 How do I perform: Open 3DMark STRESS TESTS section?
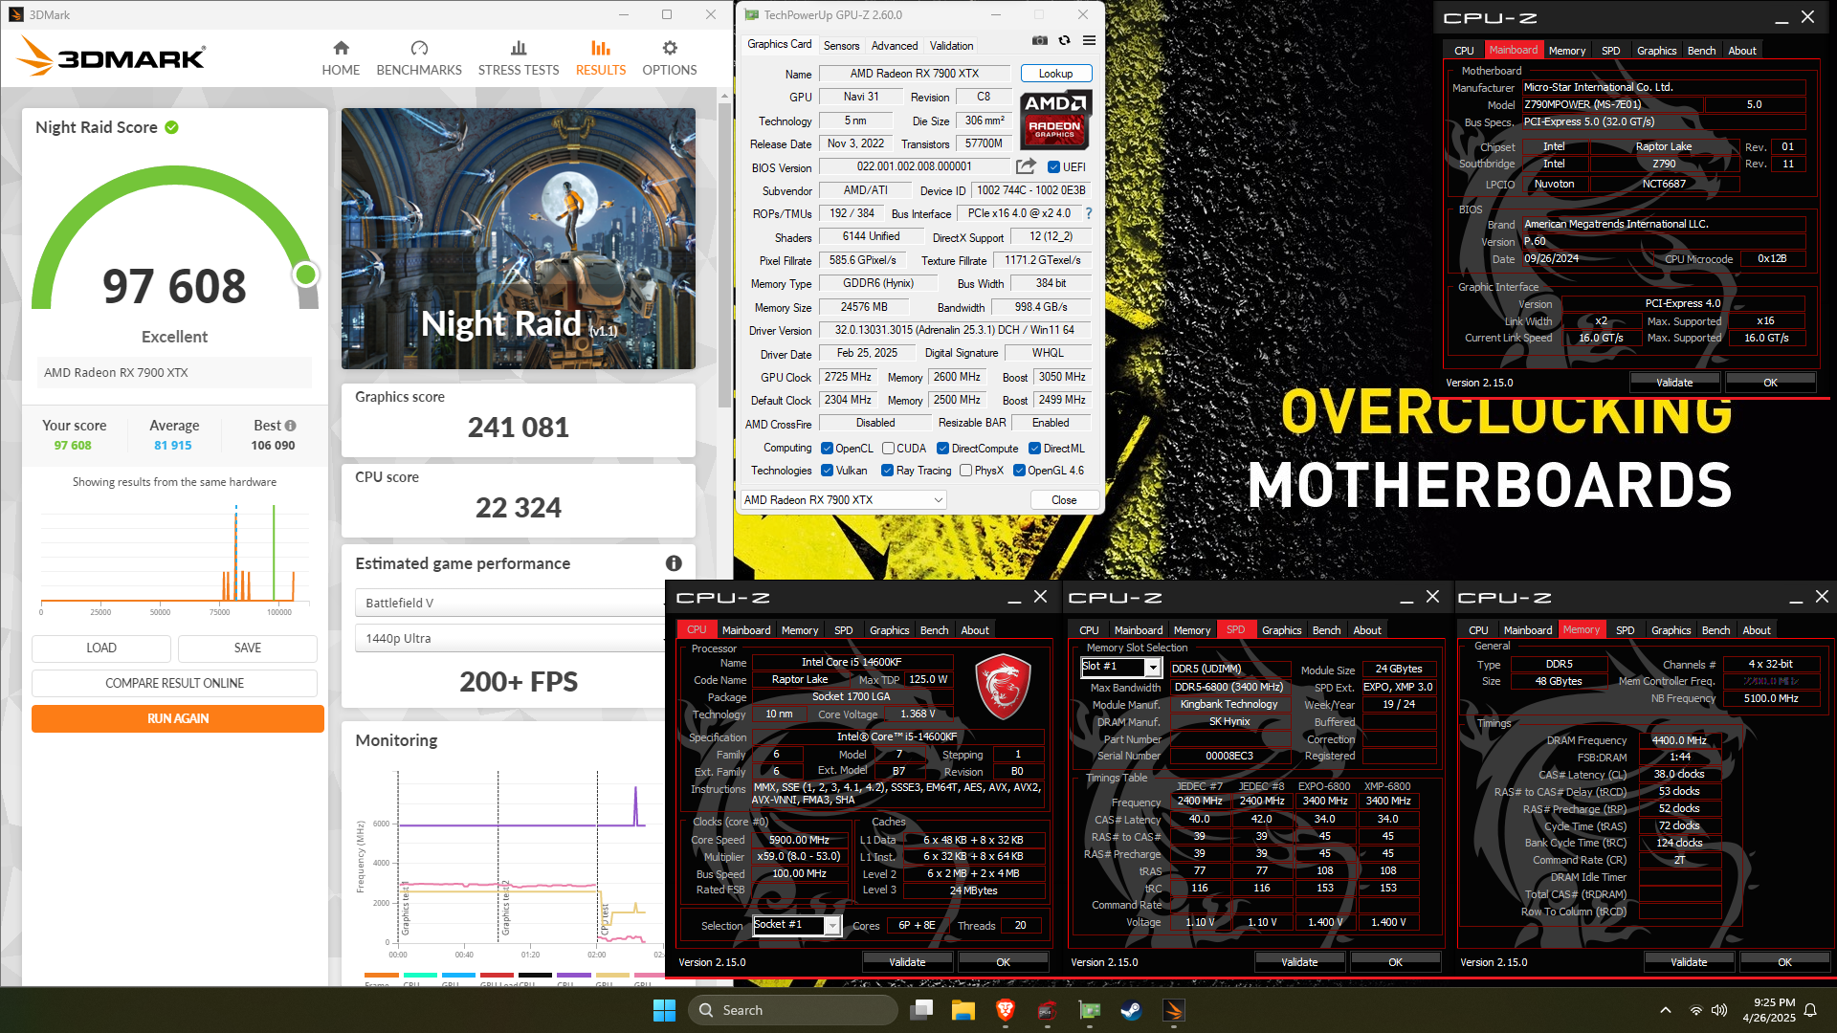click(x=519, y=58)
